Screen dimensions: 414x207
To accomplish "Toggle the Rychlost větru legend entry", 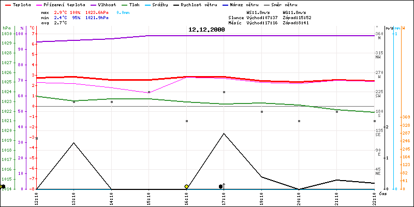I will [194, 4].
